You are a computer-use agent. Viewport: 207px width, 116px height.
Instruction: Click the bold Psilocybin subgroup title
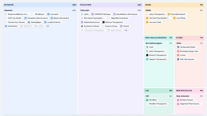coord(85,10)
